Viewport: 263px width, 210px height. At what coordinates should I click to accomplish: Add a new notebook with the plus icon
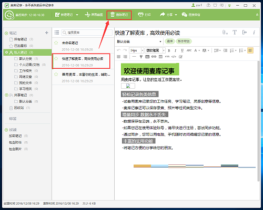coord(47,33)
